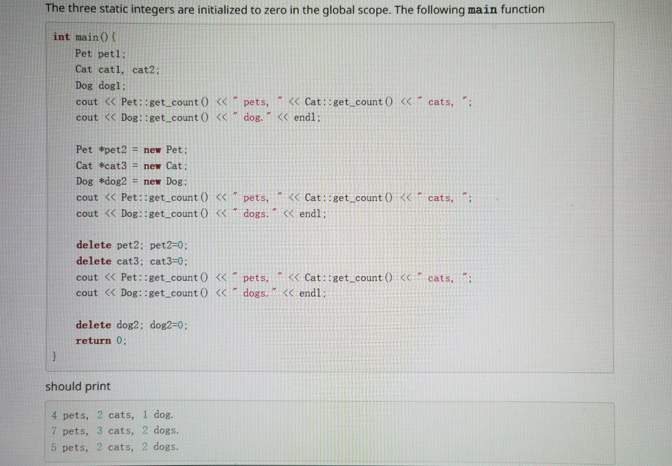
Task: Click the closing brace of main function
Action: pyautogui.click(x=54, y=356)
